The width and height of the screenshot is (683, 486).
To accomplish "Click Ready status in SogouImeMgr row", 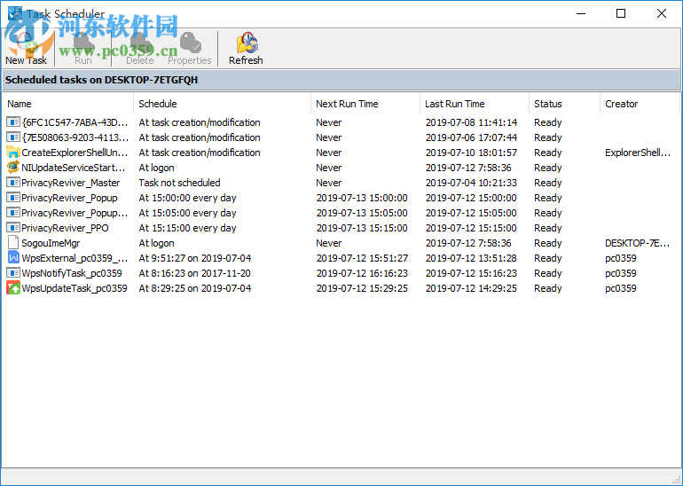I will click(548, 243).
